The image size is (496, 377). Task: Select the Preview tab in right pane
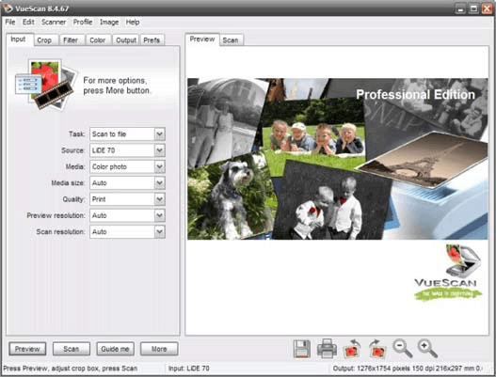point(202,39)
